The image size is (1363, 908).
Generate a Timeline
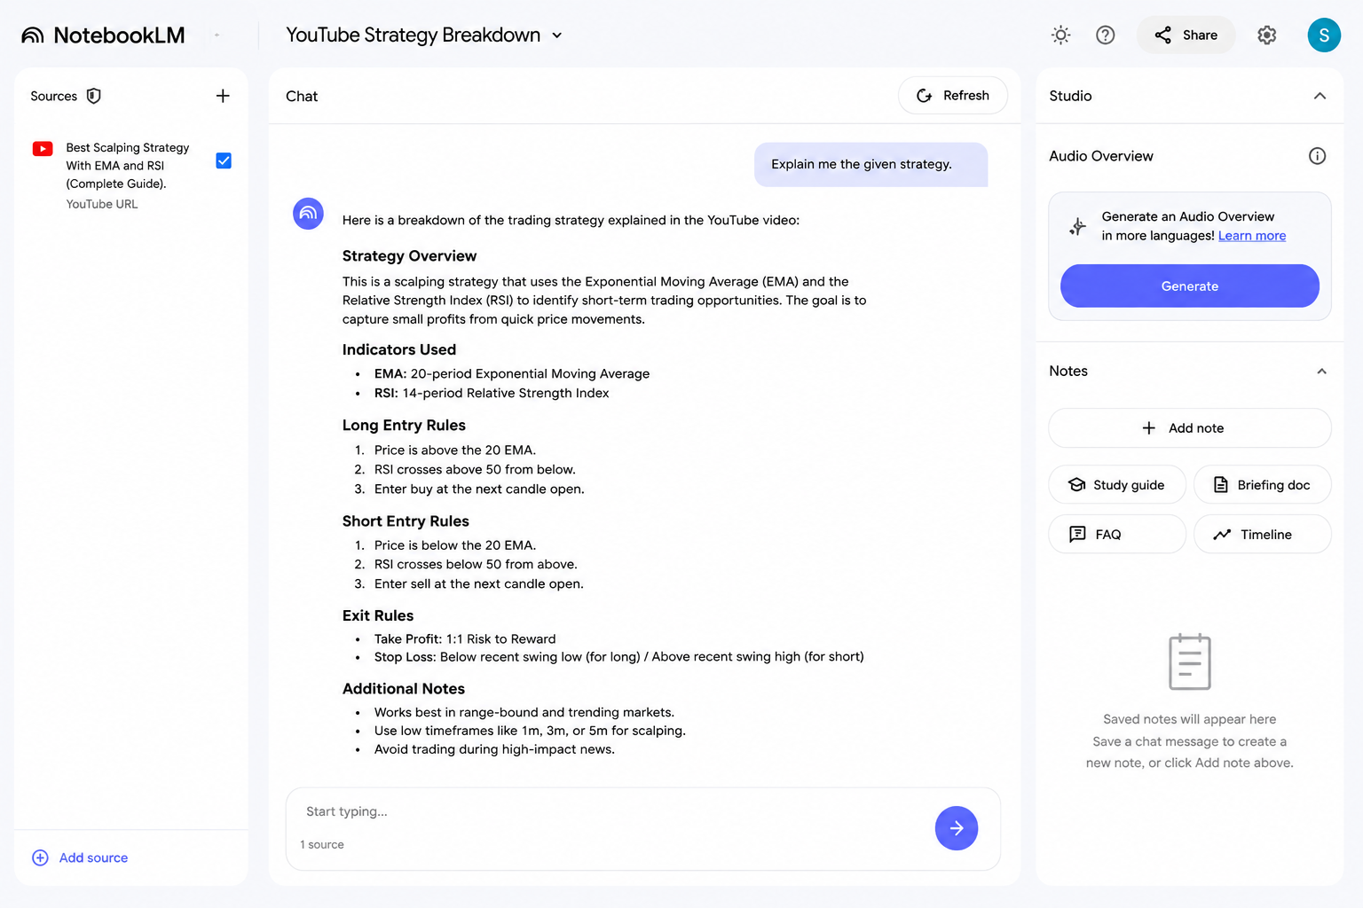1263,535
